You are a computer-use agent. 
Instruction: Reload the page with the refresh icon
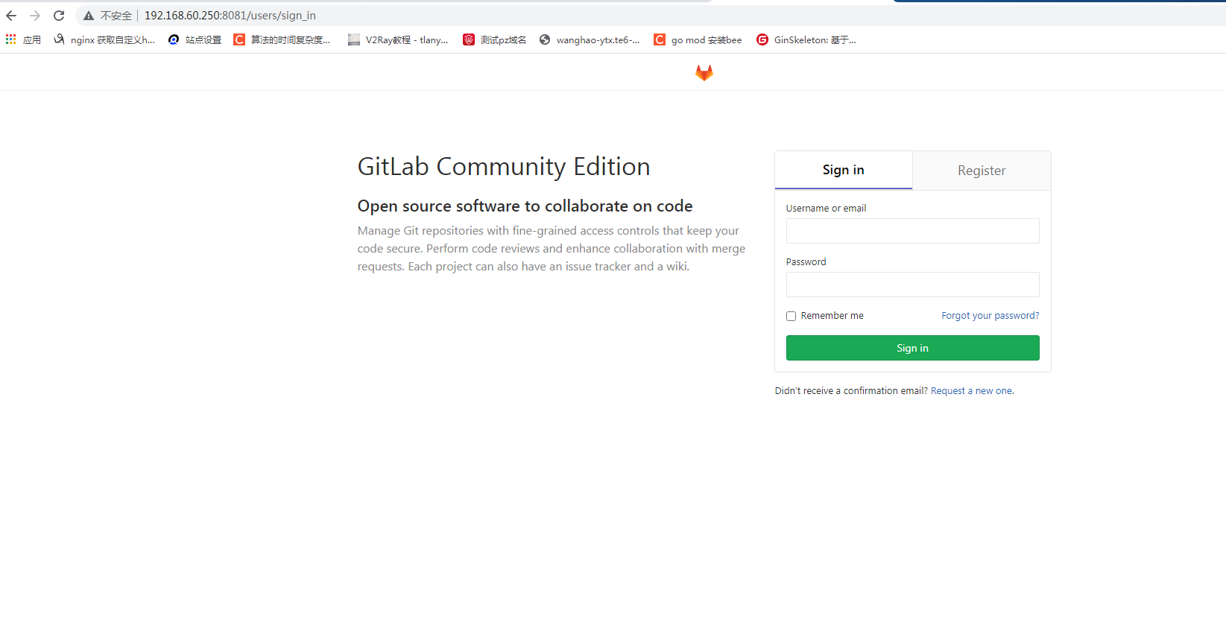click(59, 16)
